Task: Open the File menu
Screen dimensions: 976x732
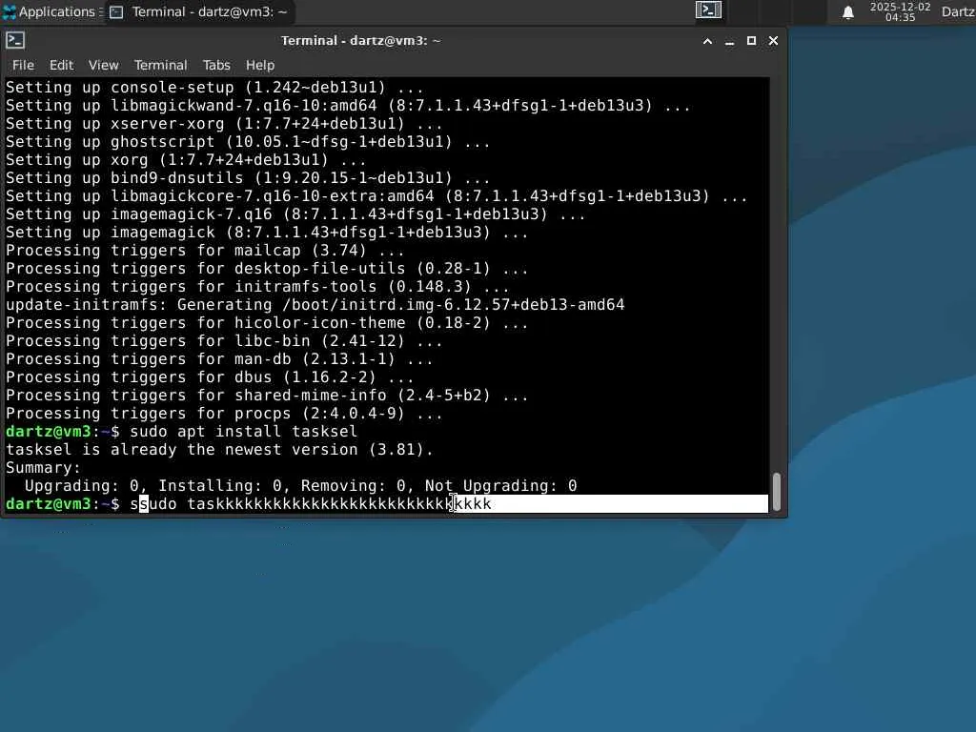Action: (23, 65)
